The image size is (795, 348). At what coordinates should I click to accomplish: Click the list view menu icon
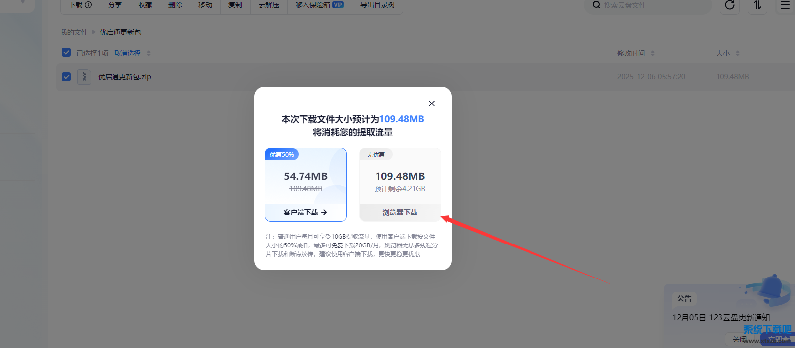(x=785, y=5)
